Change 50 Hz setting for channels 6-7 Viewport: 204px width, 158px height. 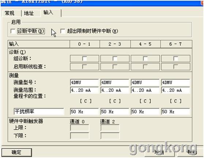pos(175,112)
